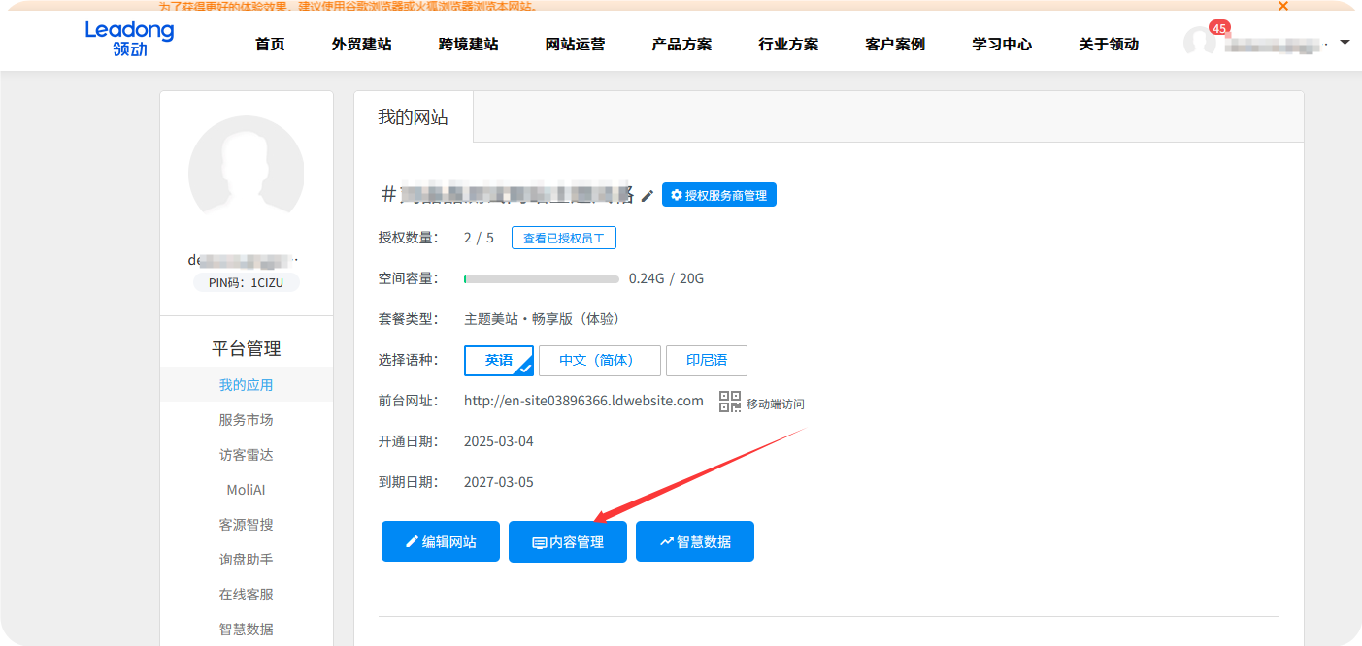Viewport: 1362px width, 646px height.
Task: Open the 产品方案 menu
Action: (x=681, y=44)
